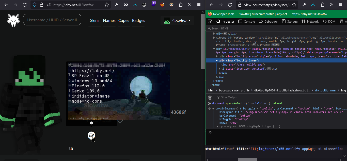Image resolution: width=347 pixels, height=161 pixels.
Task: Go back in the laby.net browser window
Action: click(x=6, y=5)
